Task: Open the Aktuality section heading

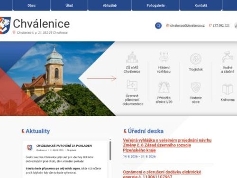Action: coord(37,131)
